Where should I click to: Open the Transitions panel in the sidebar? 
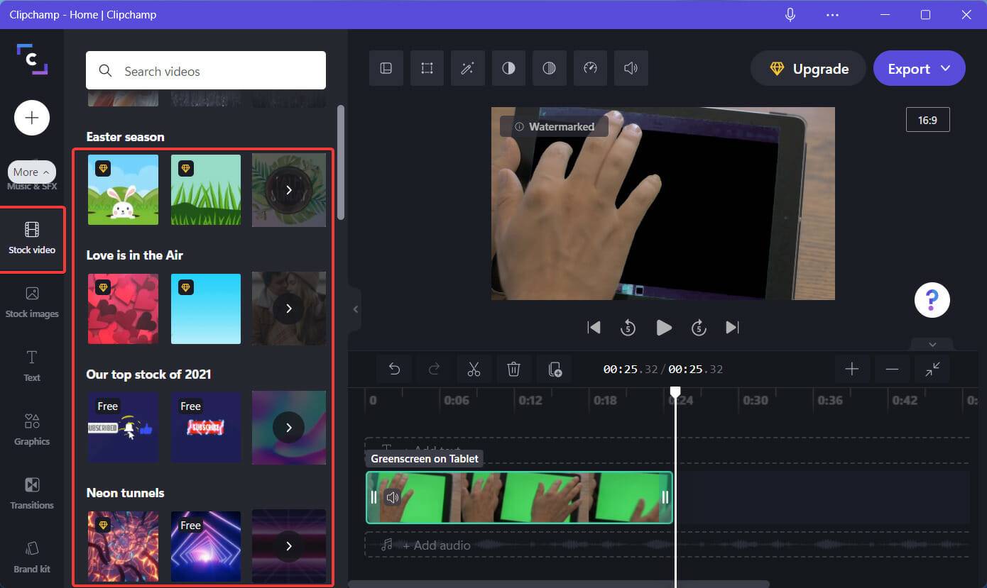pos(31,494)
